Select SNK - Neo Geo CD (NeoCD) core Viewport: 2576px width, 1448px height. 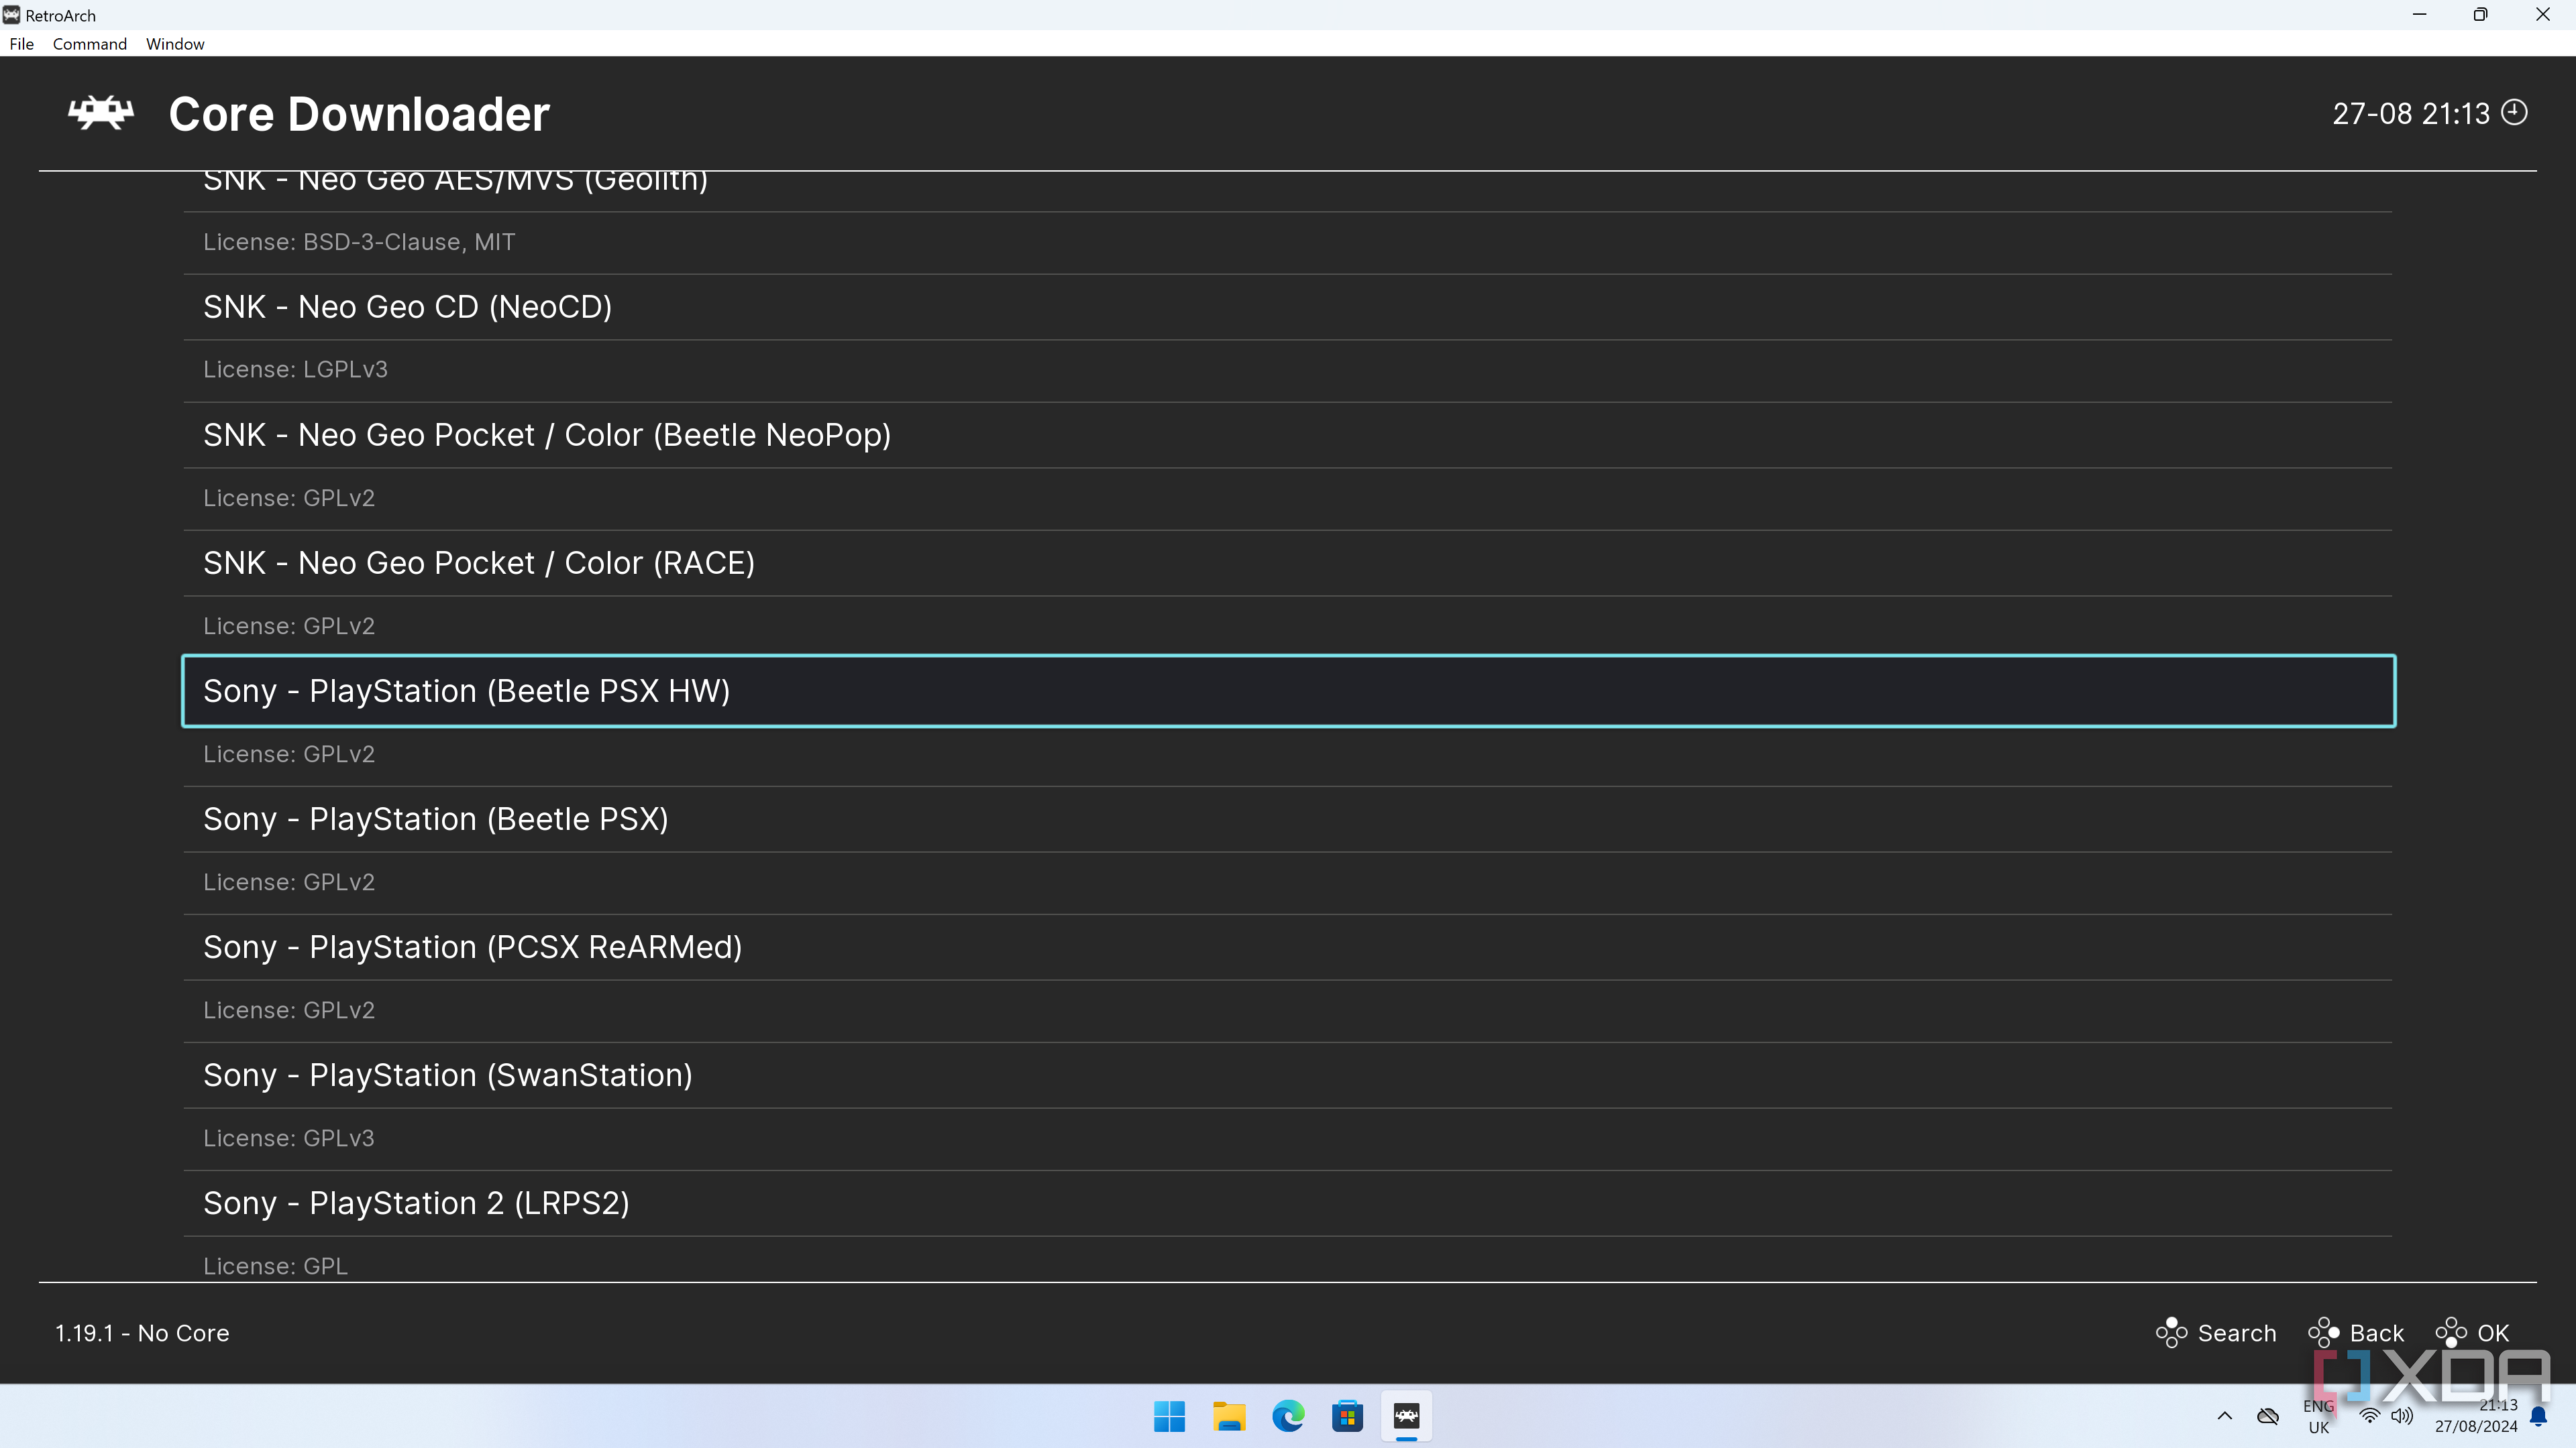[1288, 307]
